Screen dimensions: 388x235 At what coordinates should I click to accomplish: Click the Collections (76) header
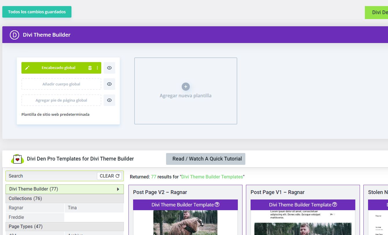tap(65, 199)
